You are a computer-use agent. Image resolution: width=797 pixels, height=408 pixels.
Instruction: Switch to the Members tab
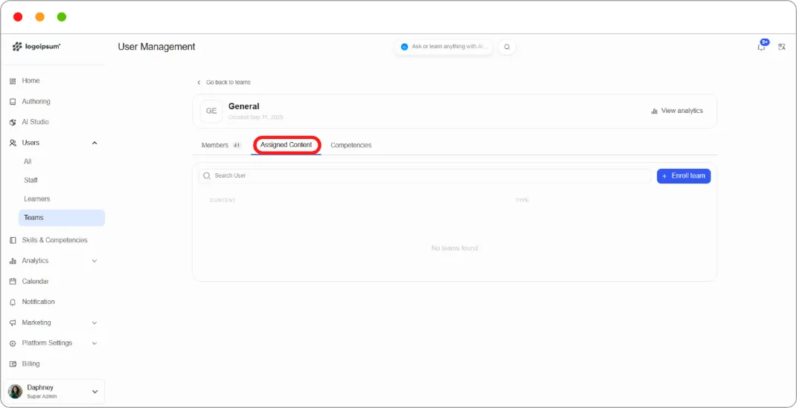221,145
